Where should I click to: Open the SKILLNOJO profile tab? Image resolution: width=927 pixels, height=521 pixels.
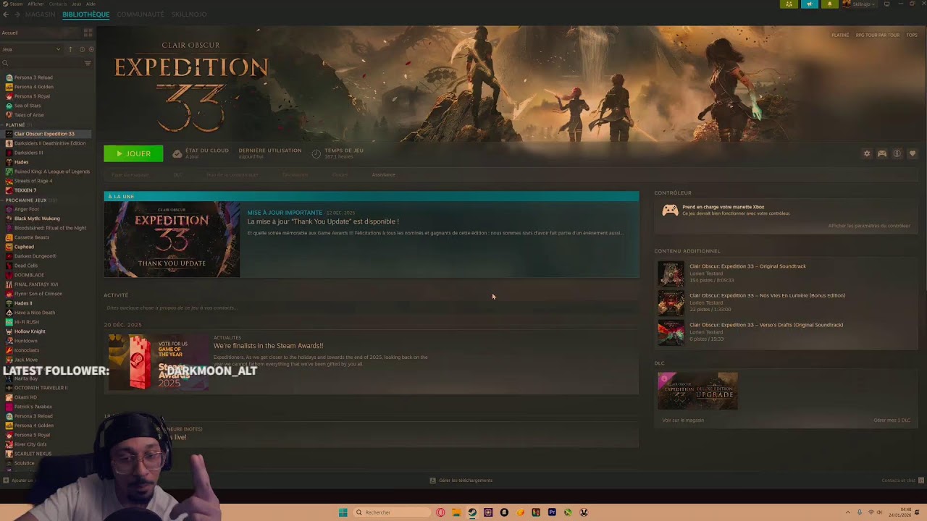[x=189, y=14]
